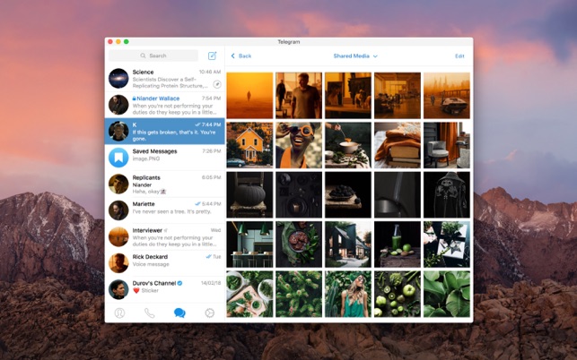577x360 pixels.
Task: Open black pumpkin on chair thumbnail
Action: (x=249, y=194)
